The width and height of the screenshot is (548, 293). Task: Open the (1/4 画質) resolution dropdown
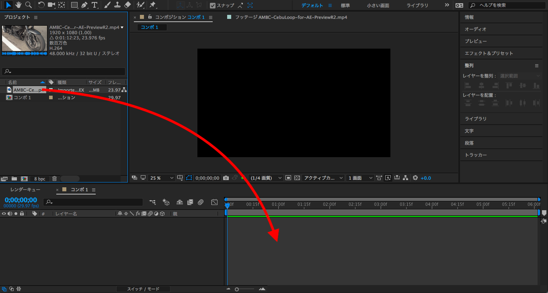tap(266, 178)
